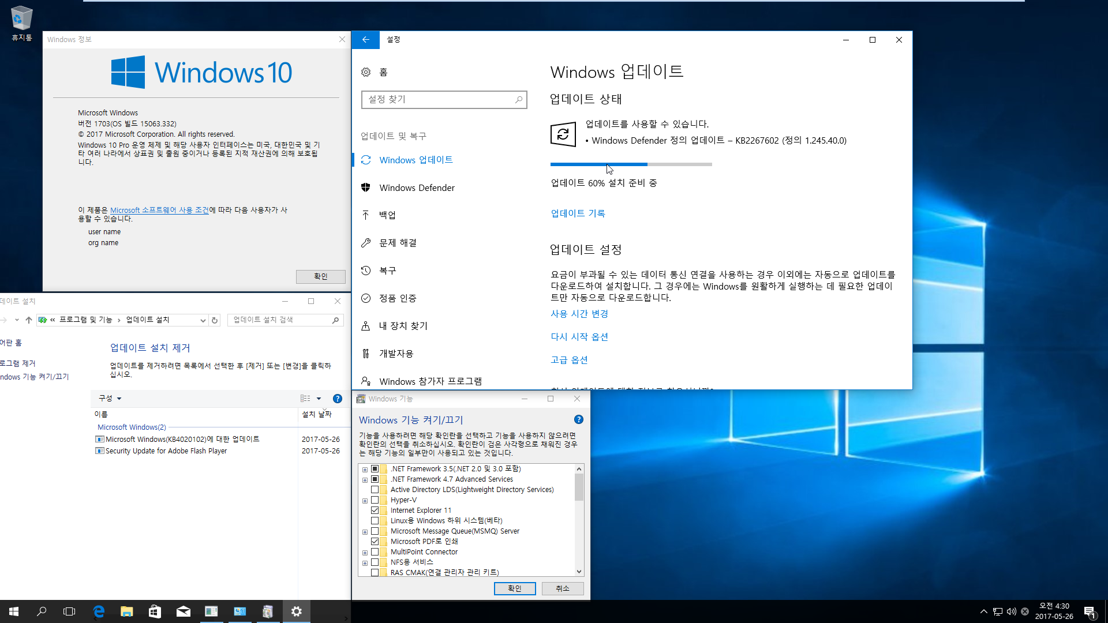
Task: Select 백업 in Settings sidebar
Action: [387, 215]
